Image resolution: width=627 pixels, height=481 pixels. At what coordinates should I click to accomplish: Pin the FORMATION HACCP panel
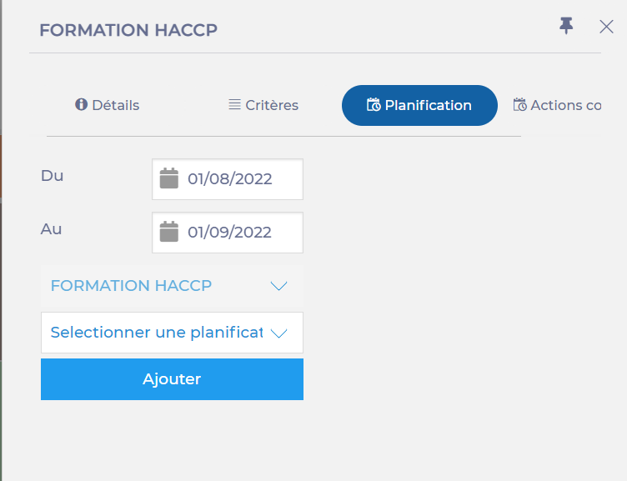click(567, 27)
